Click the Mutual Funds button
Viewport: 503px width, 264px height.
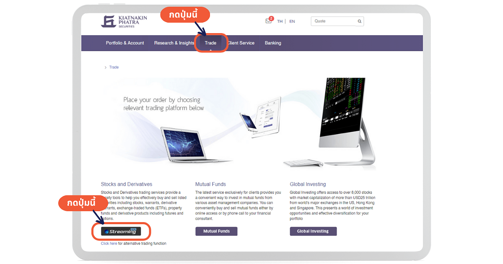(216, 231)
